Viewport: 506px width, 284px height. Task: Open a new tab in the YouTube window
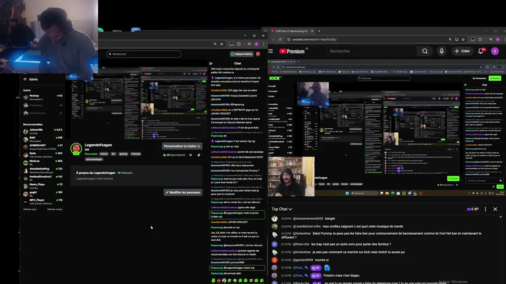[319, 31]
